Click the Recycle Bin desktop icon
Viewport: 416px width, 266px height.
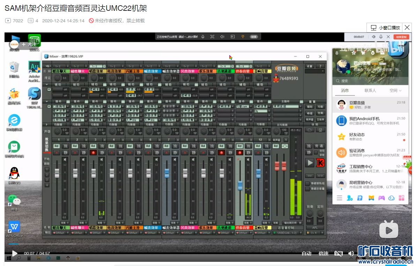coord(14,68)
